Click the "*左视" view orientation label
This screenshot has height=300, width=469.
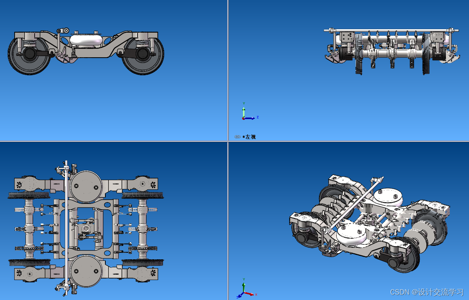point(249,137)
